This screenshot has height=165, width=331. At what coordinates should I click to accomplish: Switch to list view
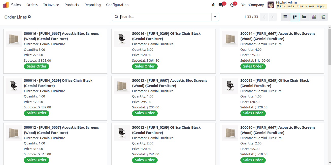[285, 17]
